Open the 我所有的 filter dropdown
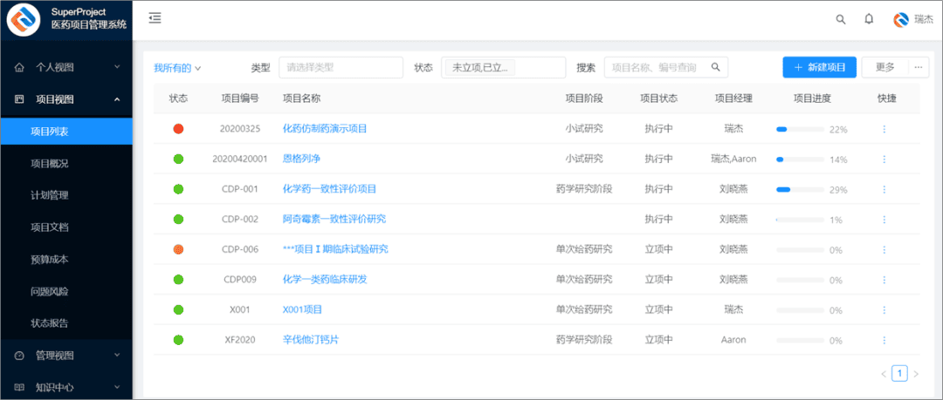 [176, 68]
